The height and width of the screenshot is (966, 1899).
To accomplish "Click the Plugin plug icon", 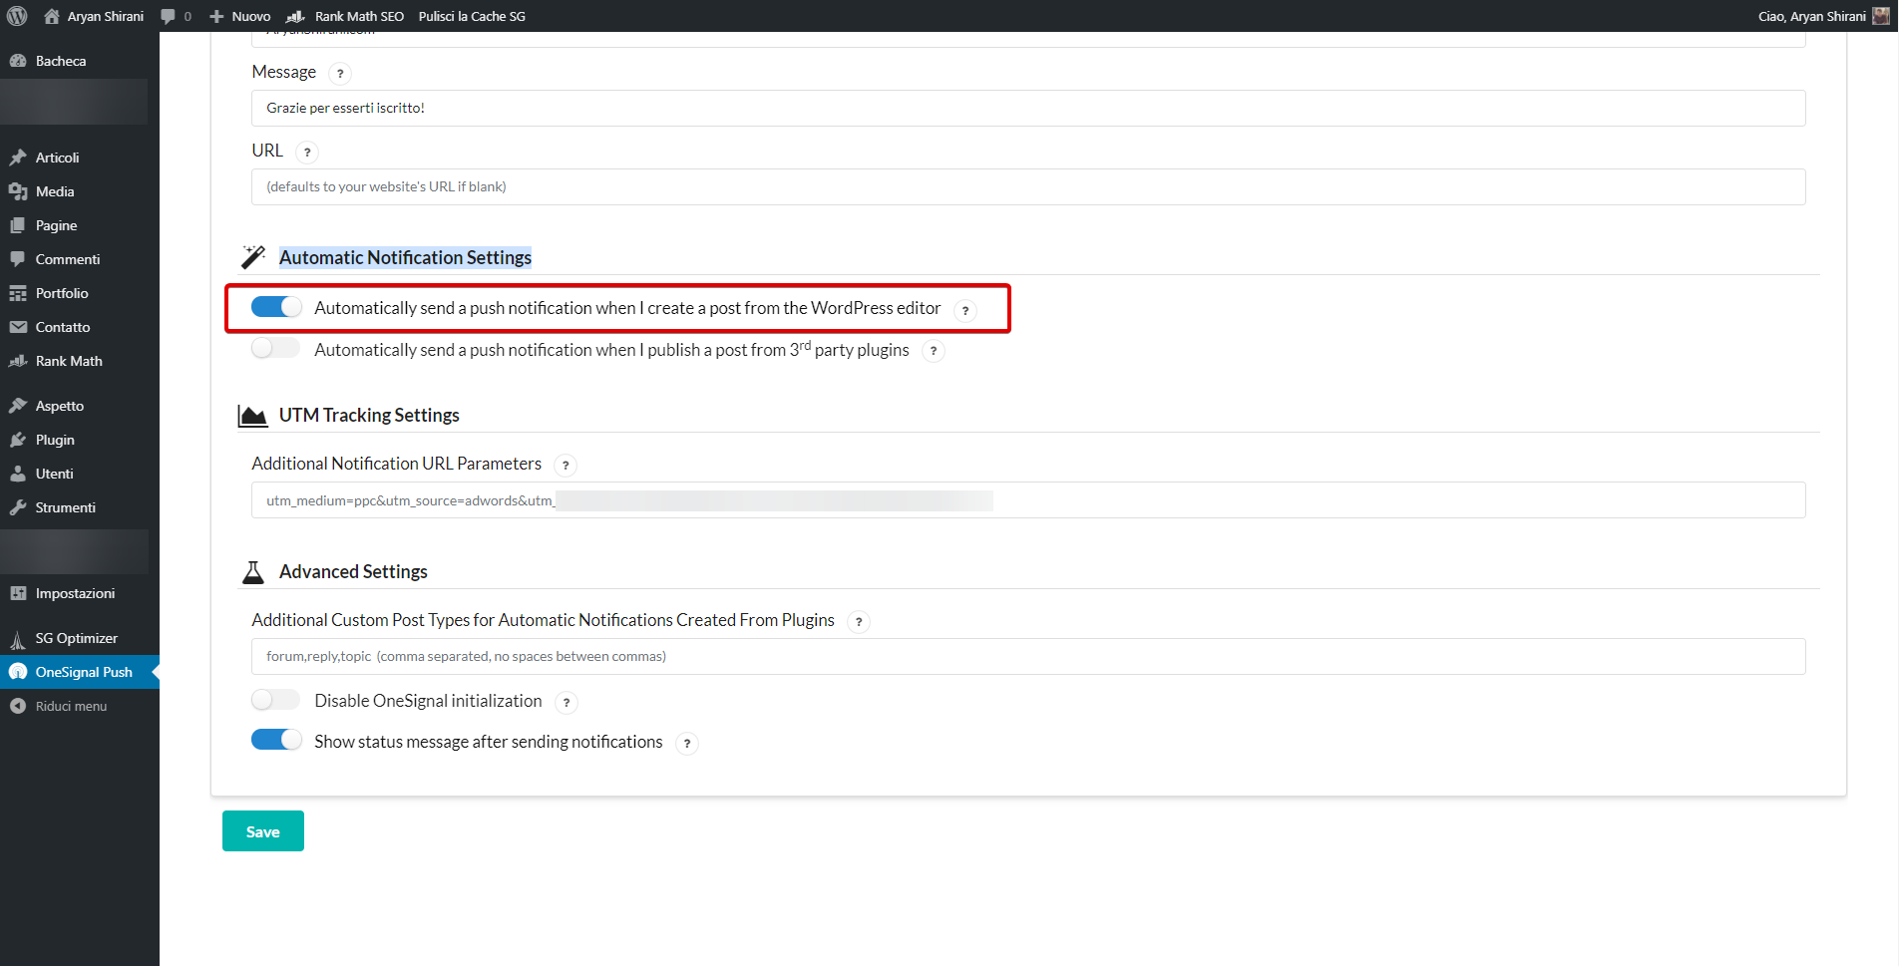I will coord(18,440).
